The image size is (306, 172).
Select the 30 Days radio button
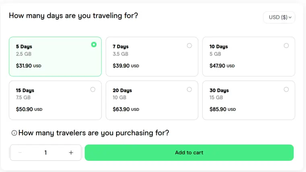coord(286,90)
